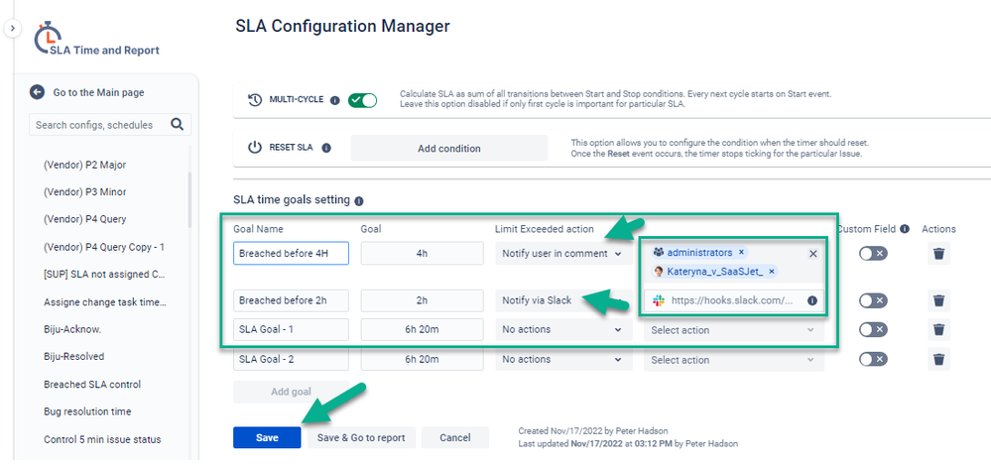
Task: Click the Cancel button
Action: pos(455,437)
